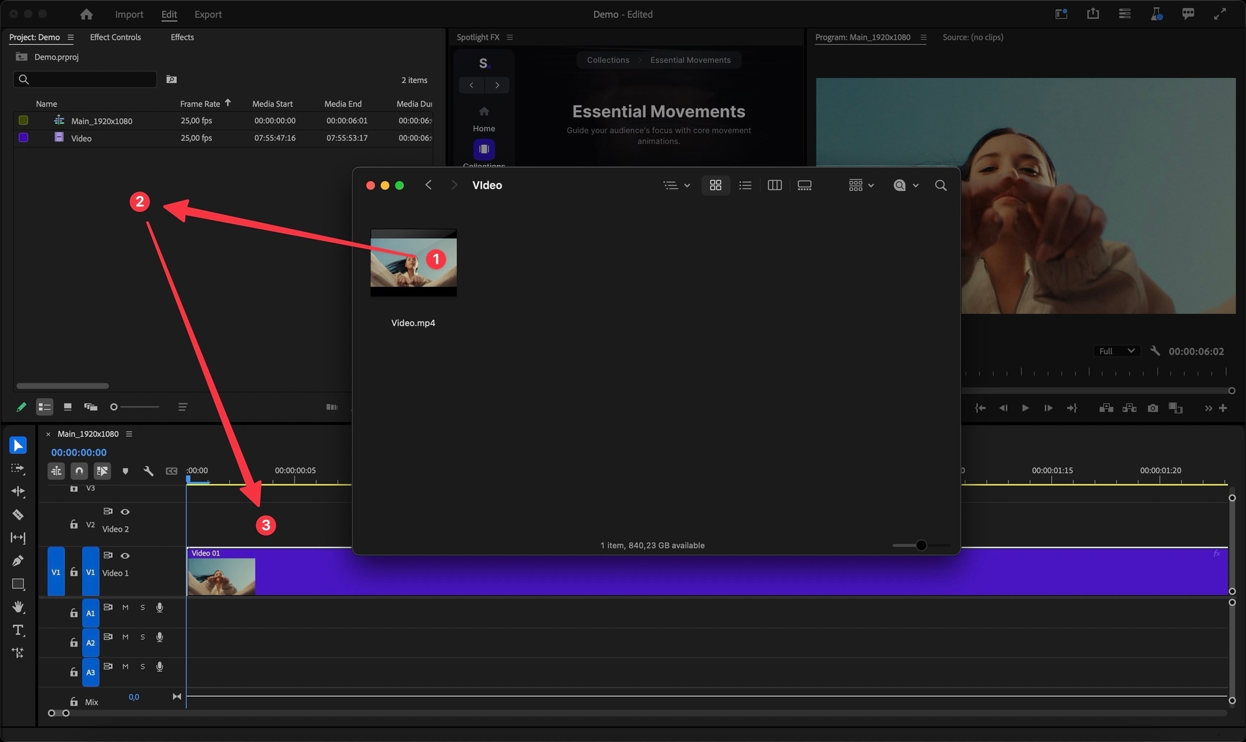Select the Track Select Forward tool
The image size is (1246, 742).
(x=18, y=468)
